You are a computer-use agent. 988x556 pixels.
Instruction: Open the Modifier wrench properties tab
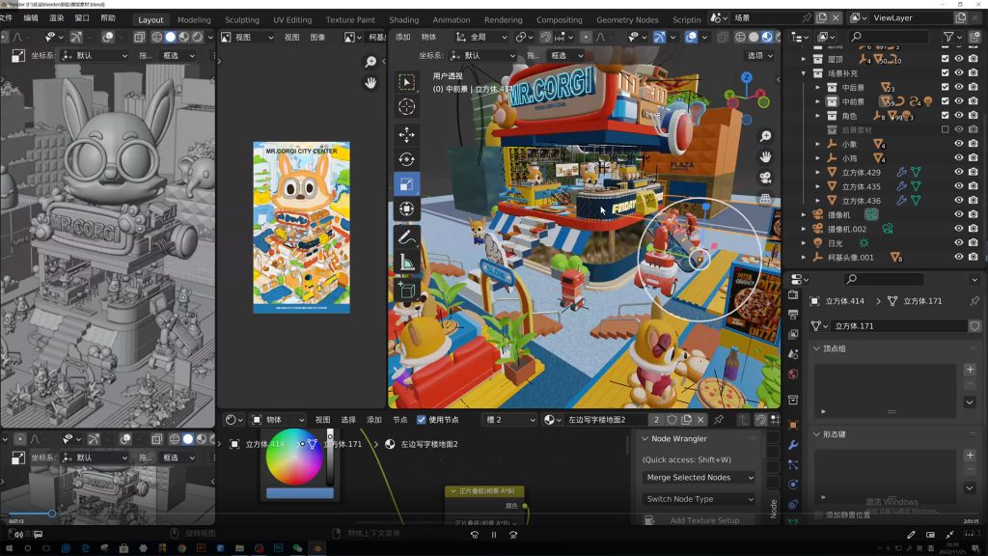coord(793,445)
